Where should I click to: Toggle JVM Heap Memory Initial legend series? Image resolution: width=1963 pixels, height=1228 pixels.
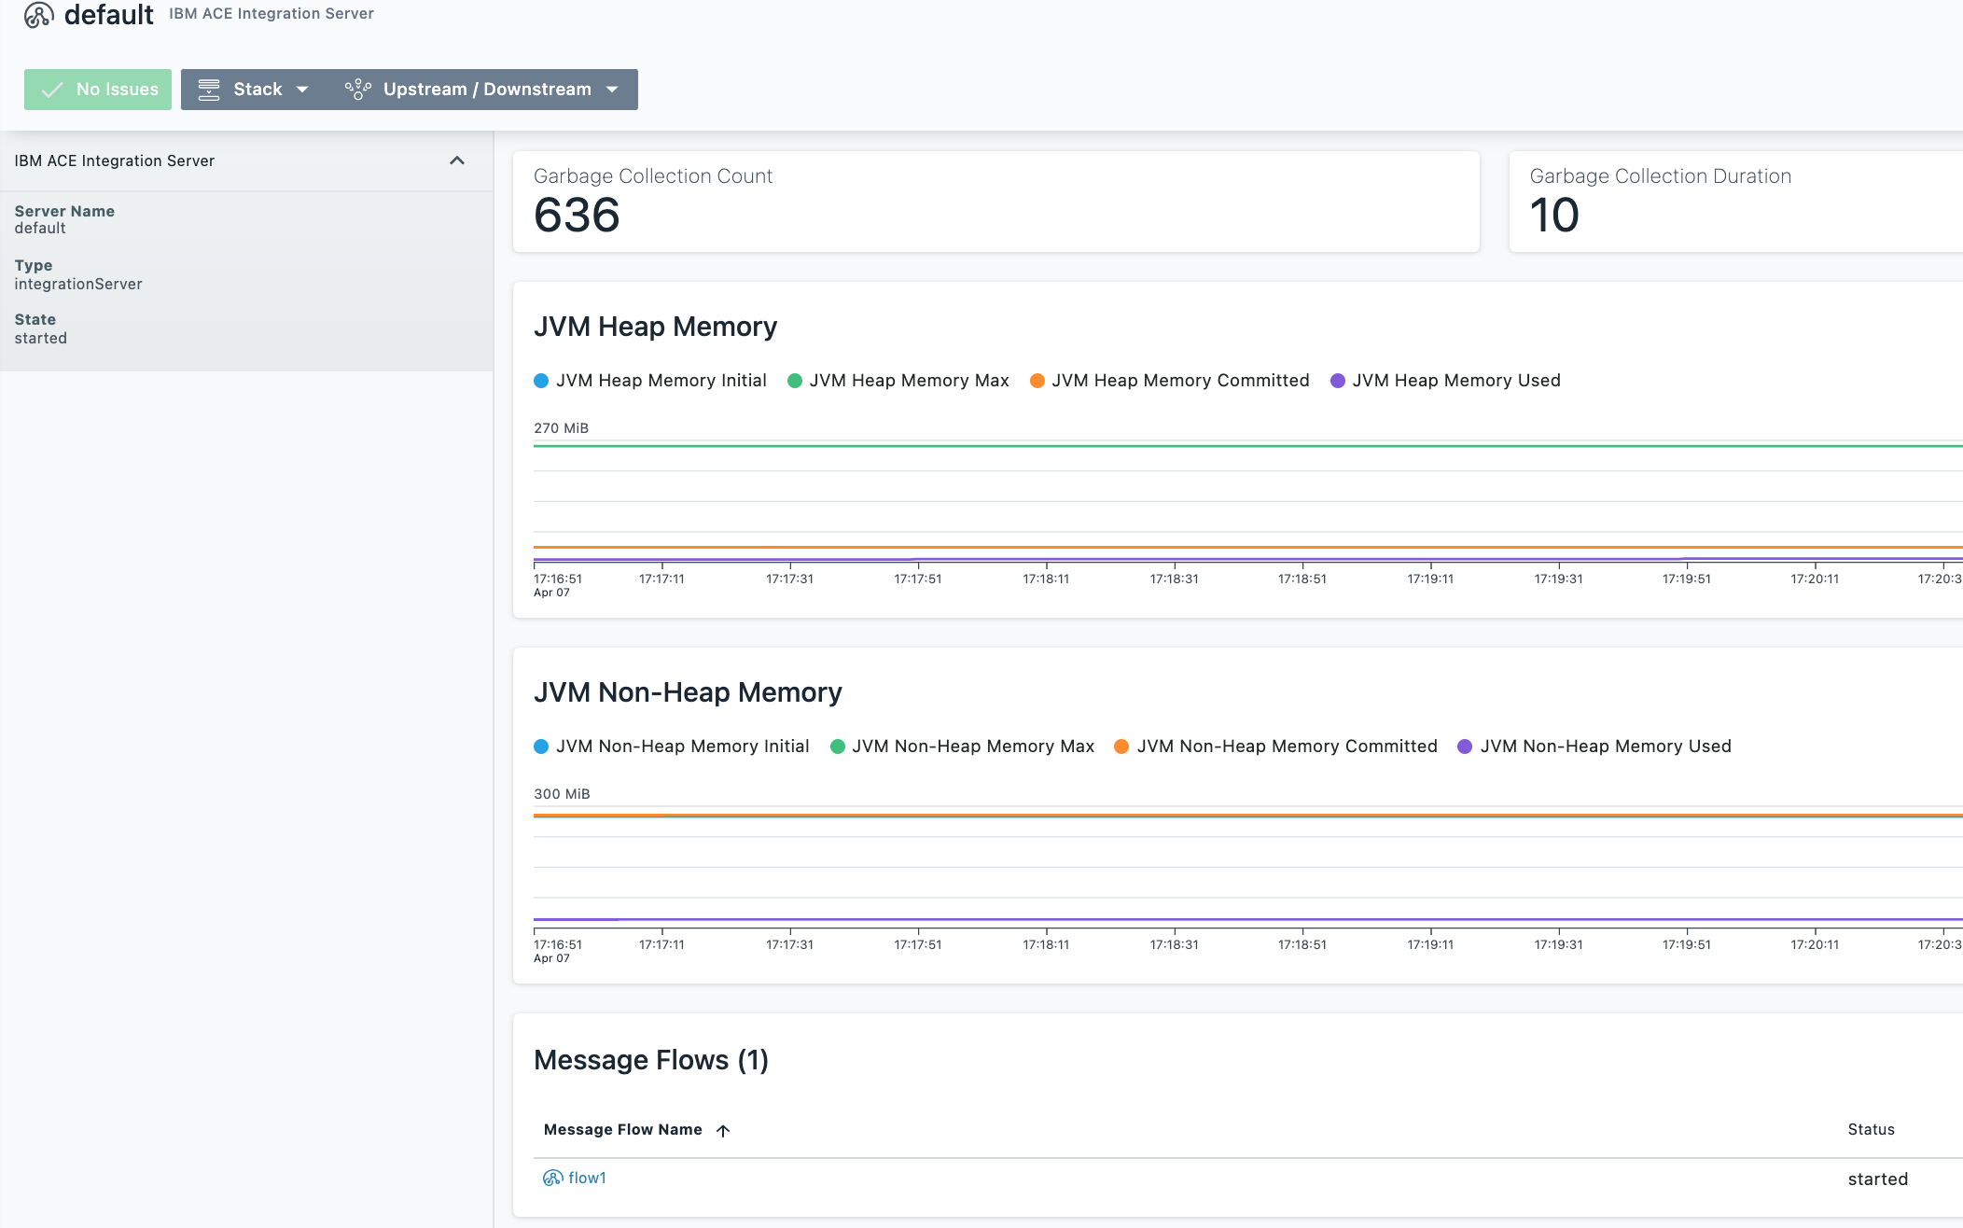(650, 381)
